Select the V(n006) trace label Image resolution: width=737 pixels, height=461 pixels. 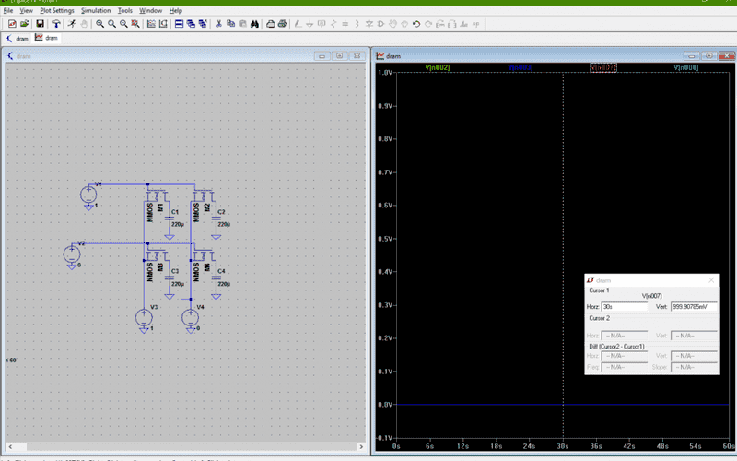685,67
